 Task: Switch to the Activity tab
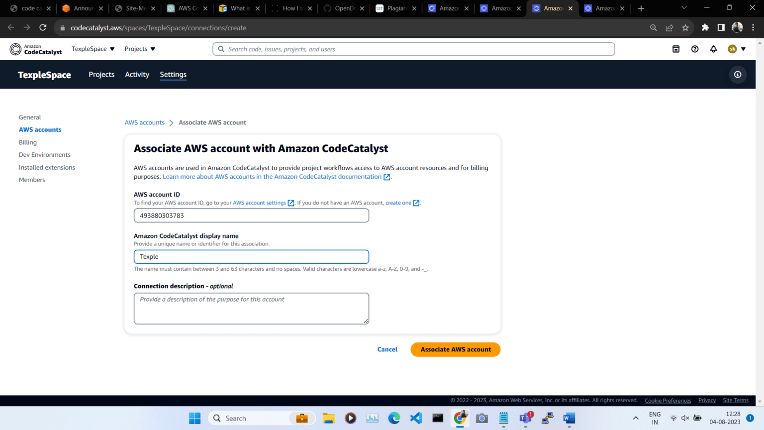[137, 74]
